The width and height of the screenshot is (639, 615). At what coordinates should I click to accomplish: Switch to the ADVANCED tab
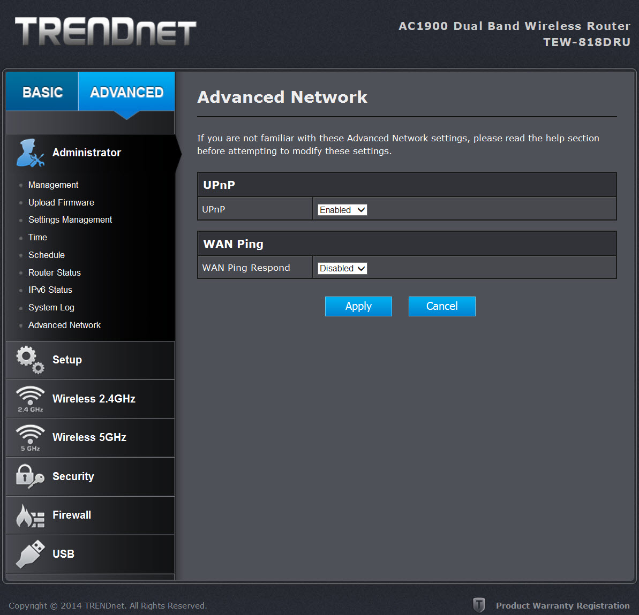[127, 92]
